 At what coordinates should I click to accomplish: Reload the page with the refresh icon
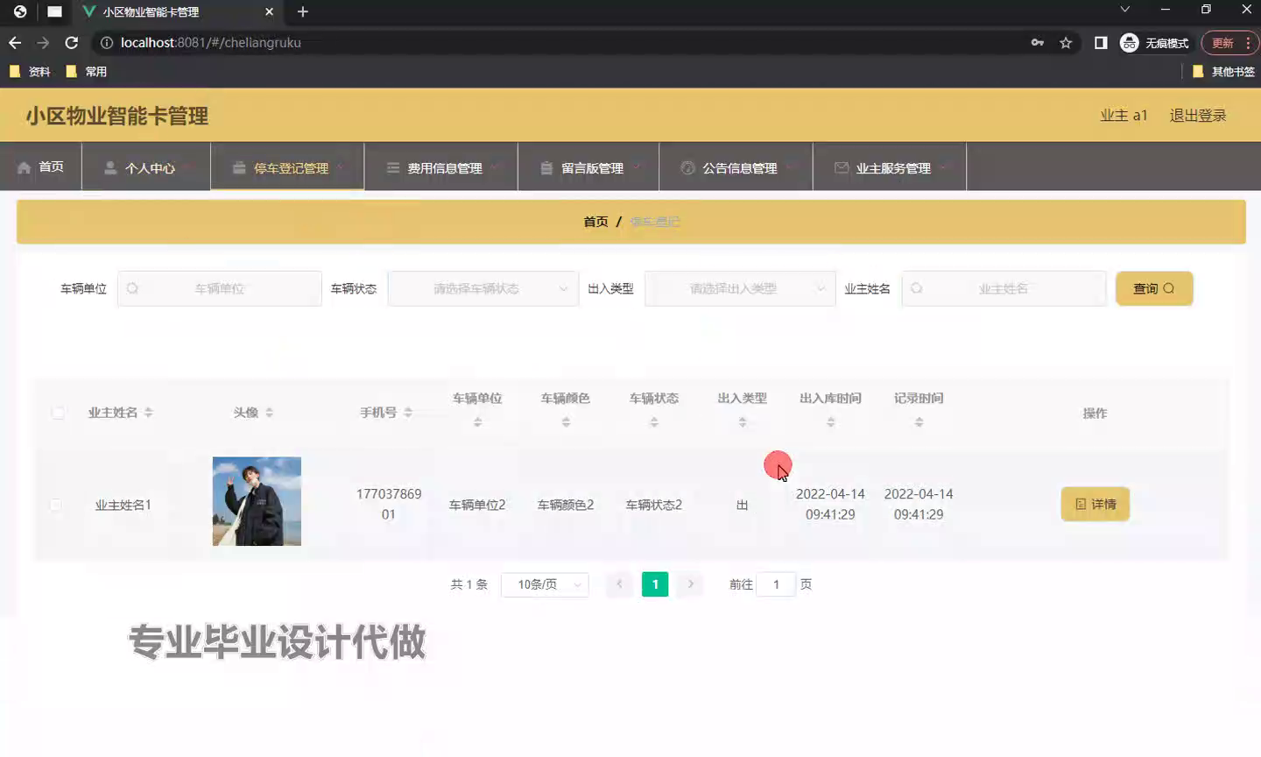pos(72,42)
